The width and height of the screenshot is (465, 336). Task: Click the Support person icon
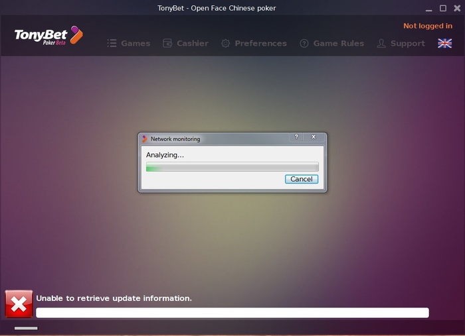[x=381, y=44]
